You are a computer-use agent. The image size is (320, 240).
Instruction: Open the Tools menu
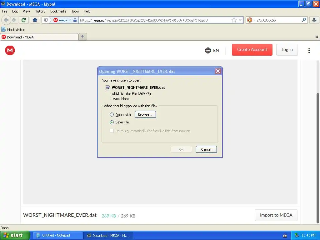coord(75,11)
